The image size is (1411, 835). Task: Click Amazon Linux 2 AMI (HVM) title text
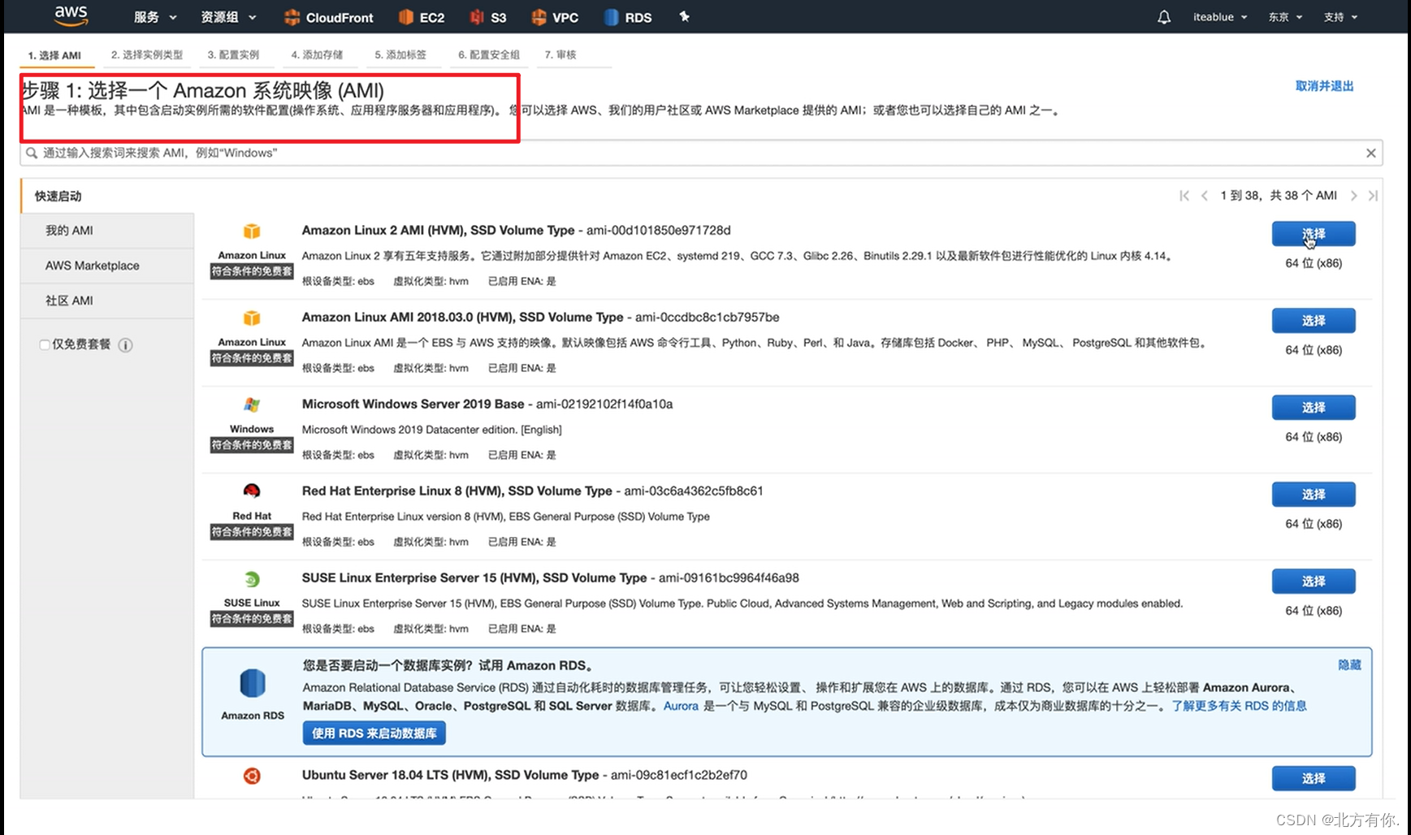(438, 231)
